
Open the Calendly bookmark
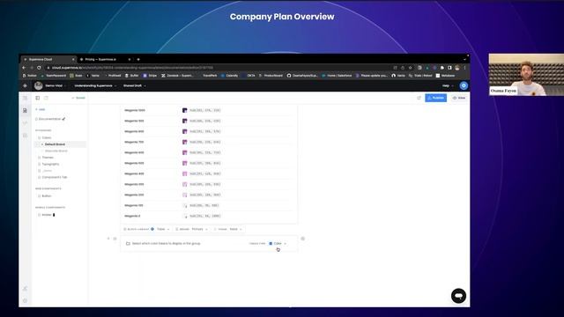[x=229, y=76]
